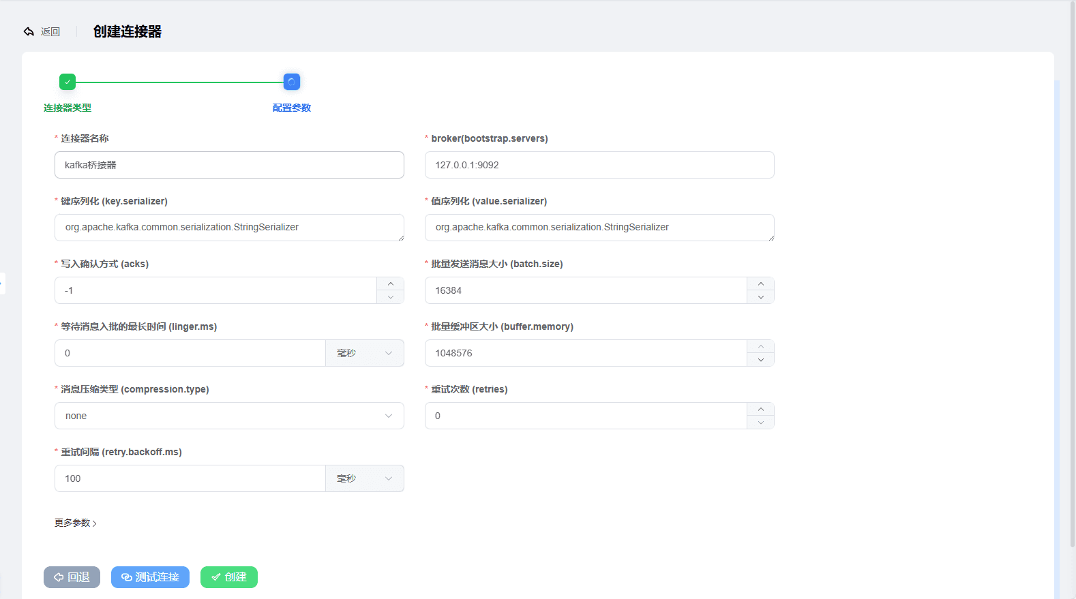Decrease retries with the down arrow
1076x599 pixels.
tap(761, 423)
